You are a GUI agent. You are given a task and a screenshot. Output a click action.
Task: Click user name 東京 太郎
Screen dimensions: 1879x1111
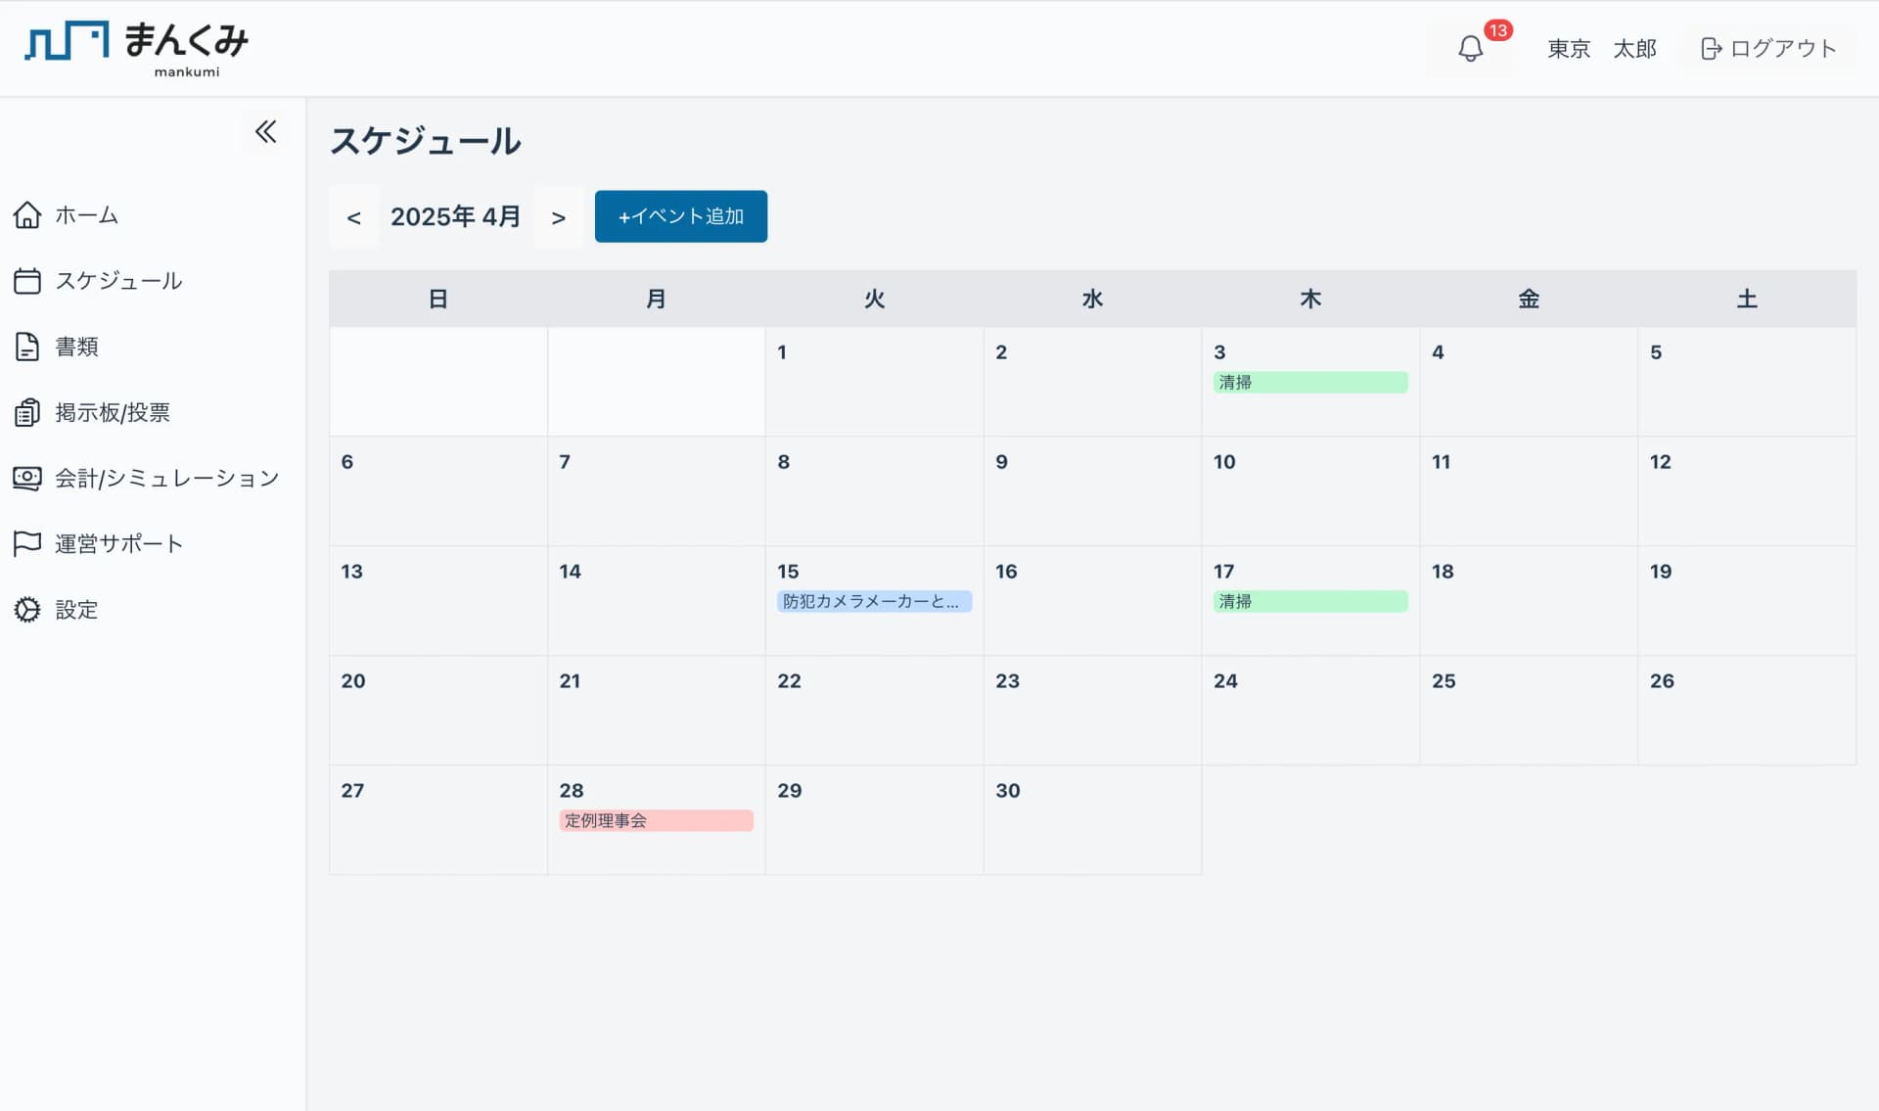click(x=1601, y=49)
